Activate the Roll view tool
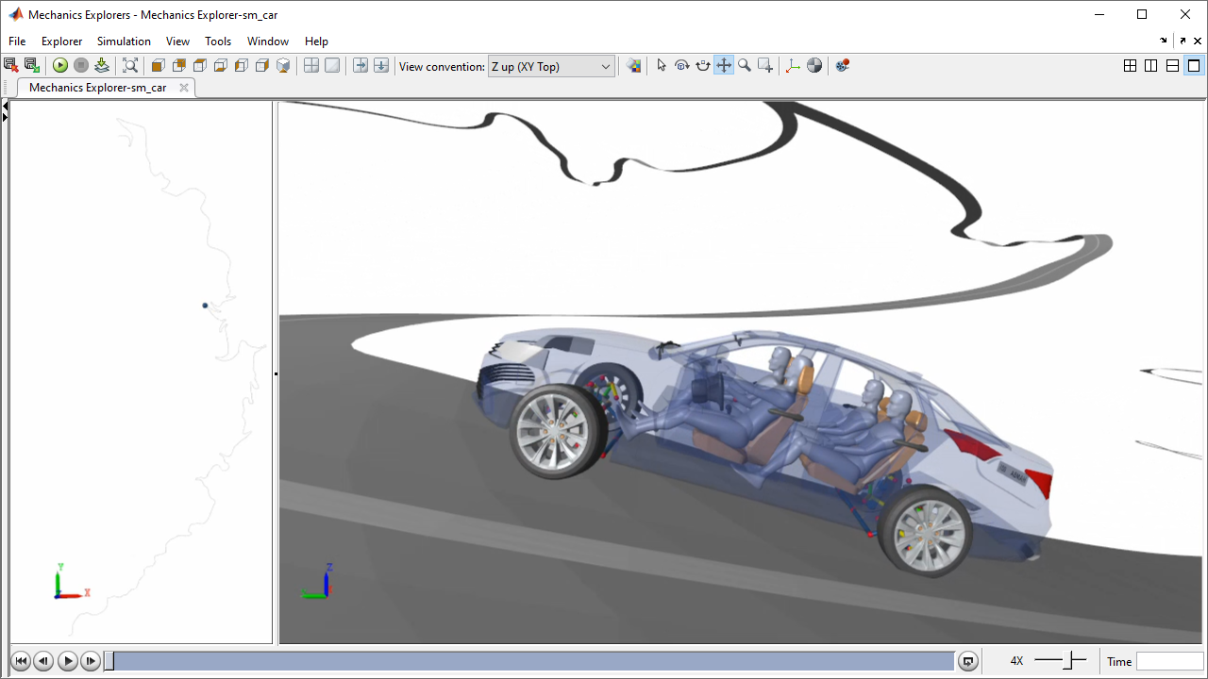Screen dimensions: 1208x679 coord(702,65)
